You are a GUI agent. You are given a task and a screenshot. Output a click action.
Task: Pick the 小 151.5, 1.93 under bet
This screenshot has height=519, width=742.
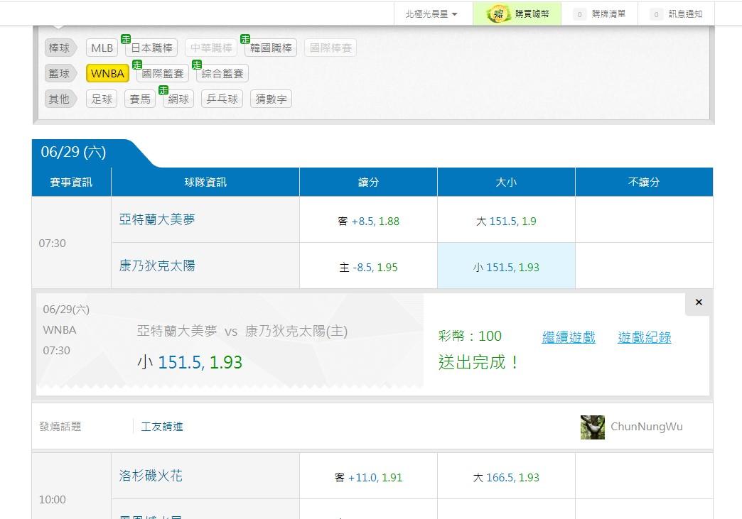(x=506, y=267)
